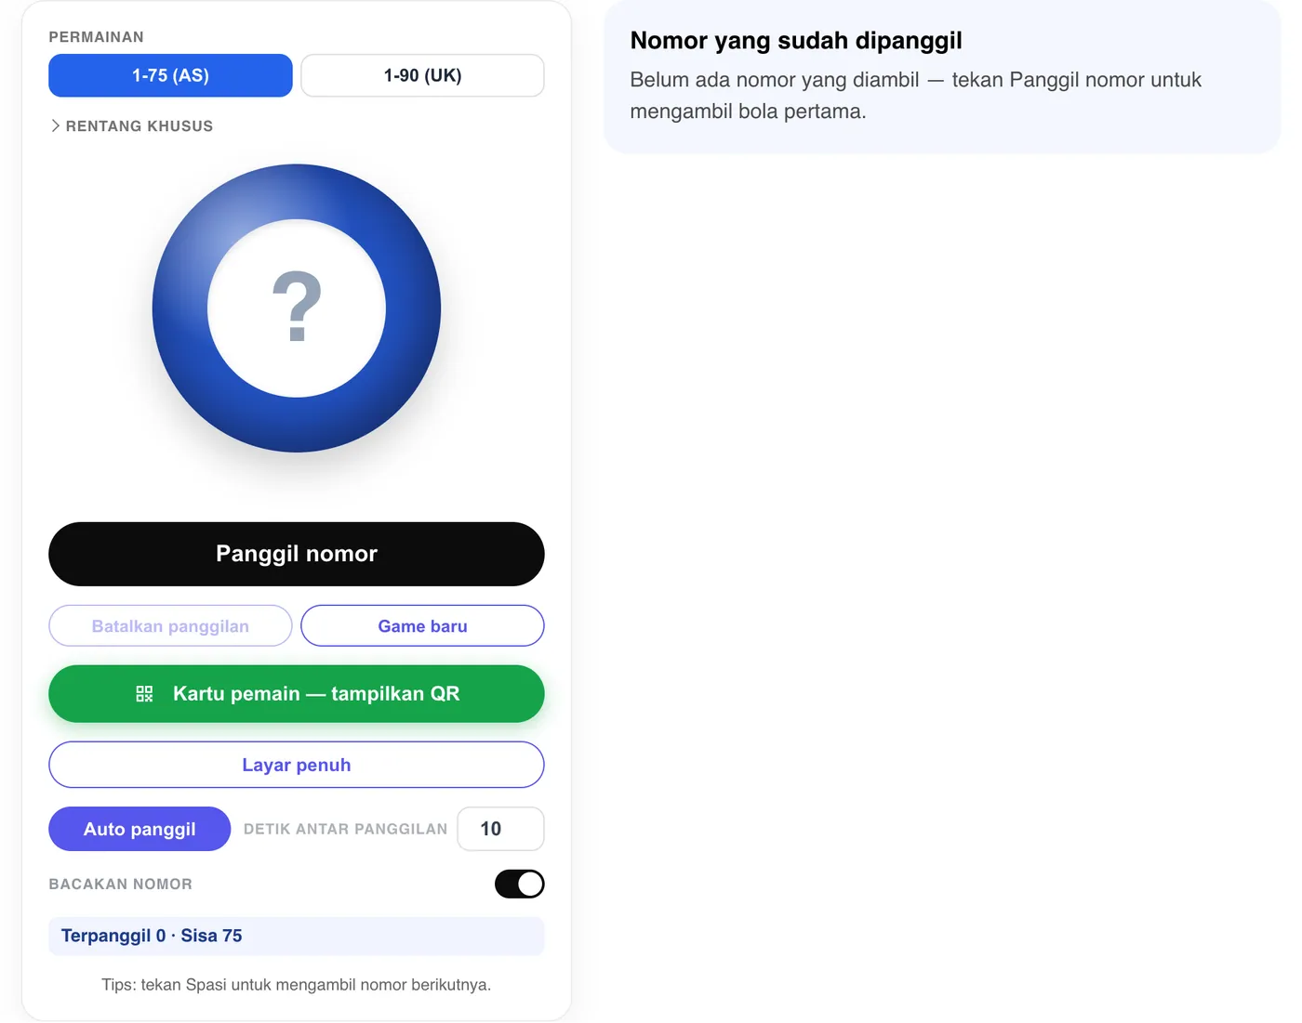Expand the Rentang Khusus chevron
Image resolution: width=1302 pixels, height=1023 pixels.
point(55,125)
